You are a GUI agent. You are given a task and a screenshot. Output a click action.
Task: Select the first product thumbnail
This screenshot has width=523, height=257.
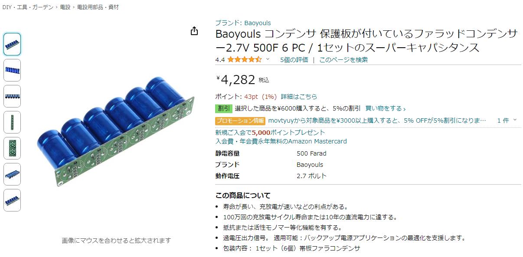click(12, 44)
